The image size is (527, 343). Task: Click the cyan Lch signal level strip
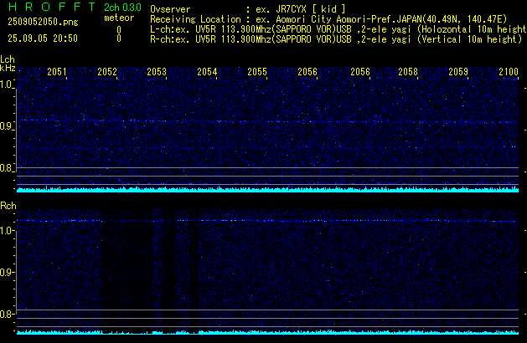coord(267,189)
